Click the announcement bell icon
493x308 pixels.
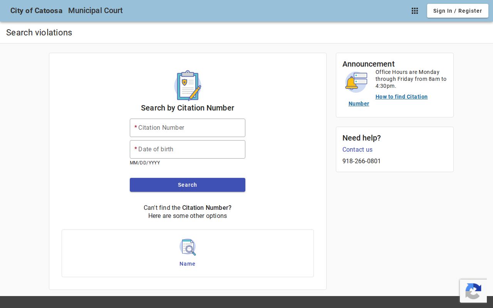pyautogui.click(x=356, y=82)
